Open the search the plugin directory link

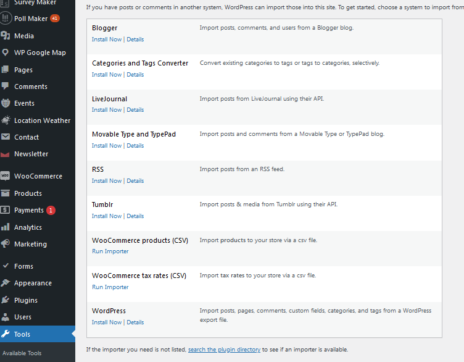224,350
